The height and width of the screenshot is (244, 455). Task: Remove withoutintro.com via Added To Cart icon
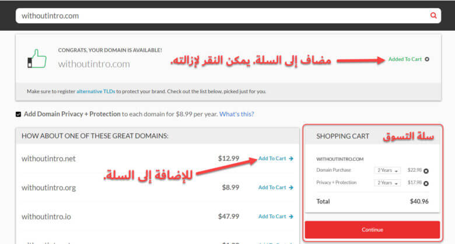point(427,59)
